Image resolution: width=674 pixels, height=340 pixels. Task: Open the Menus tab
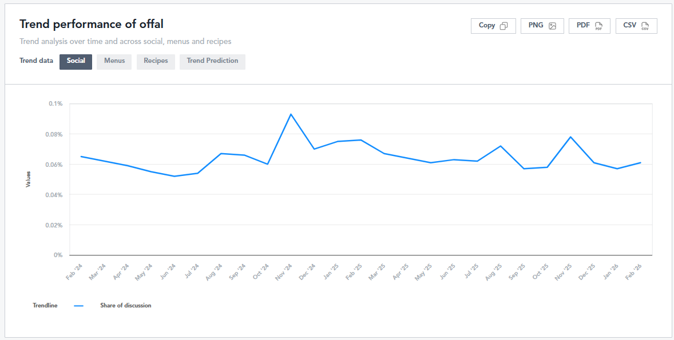pos(114,61)
